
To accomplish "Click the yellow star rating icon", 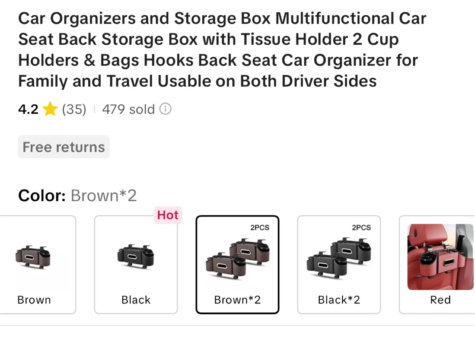I will click(x=50, y=109).
